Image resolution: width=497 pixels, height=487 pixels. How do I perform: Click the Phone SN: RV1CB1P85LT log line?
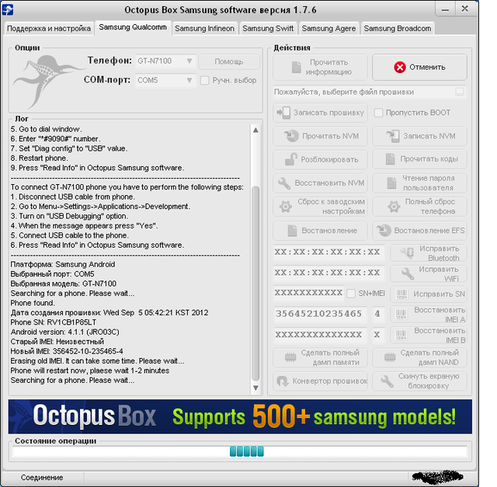pos(54,322)
